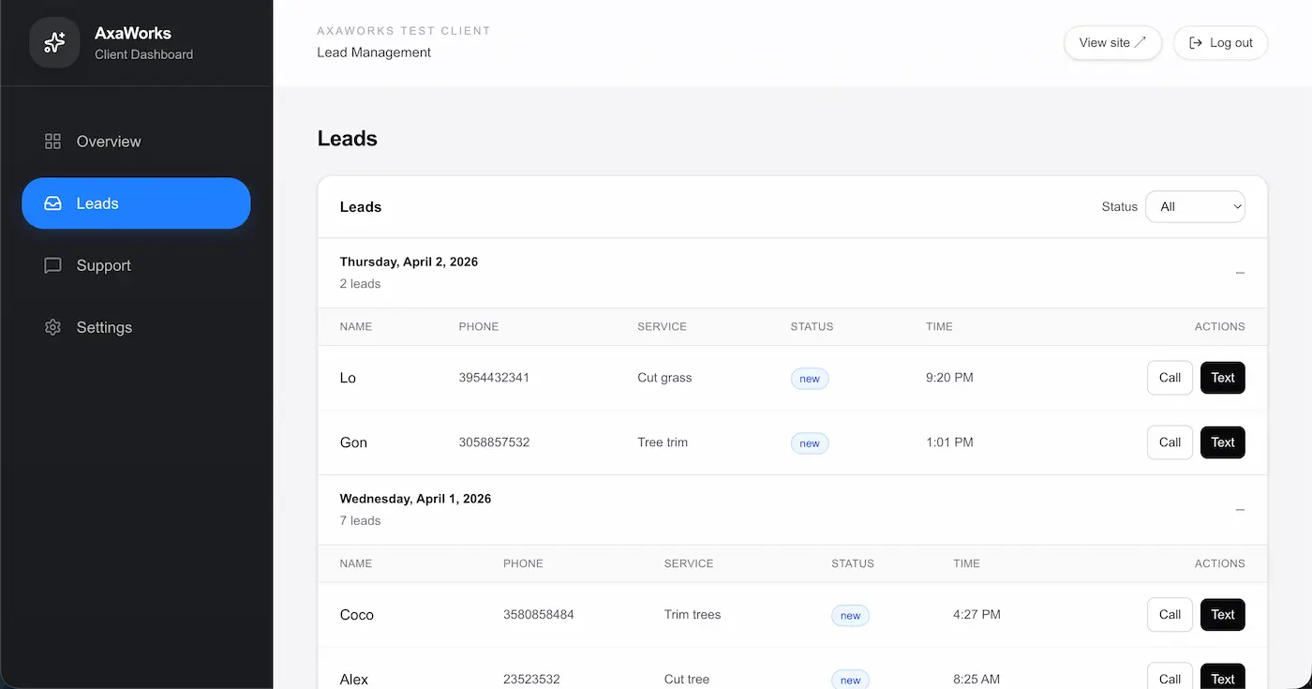
Task: Click the AxaWorks logo icon
Action: (x=53, y=42)
